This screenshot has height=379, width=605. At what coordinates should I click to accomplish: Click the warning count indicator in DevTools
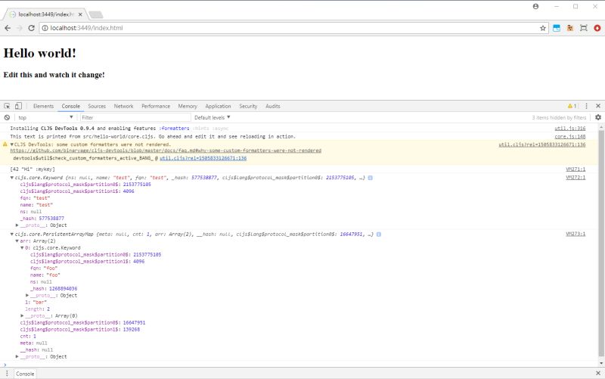click(572, 106)
